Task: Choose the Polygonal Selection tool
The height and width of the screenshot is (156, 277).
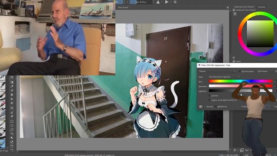Action: (x=12, y=130)
